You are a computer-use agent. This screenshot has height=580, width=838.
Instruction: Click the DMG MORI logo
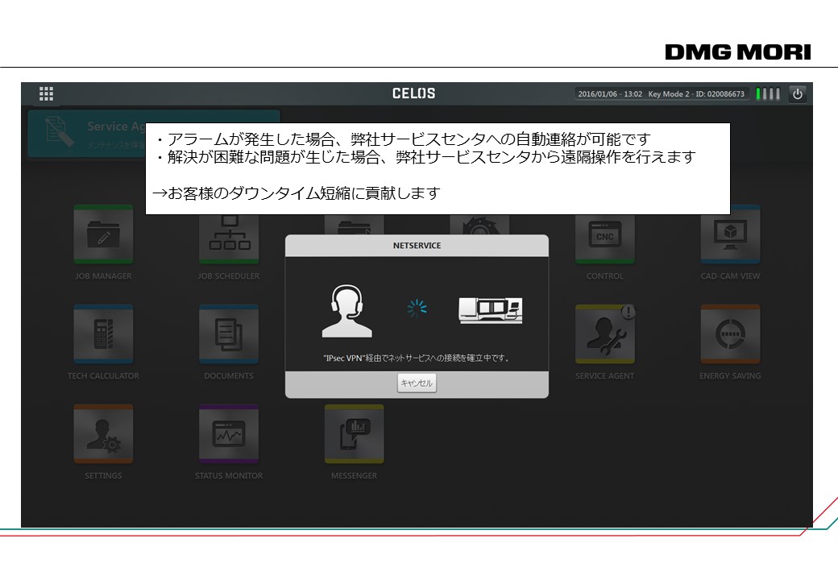tap(738, 52)
